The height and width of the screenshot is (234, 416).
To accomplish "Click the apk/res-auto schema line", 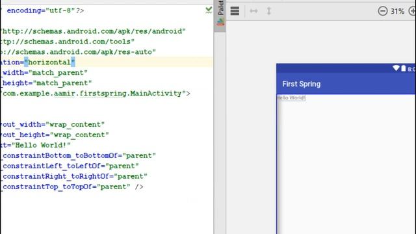I will point(78,52).
